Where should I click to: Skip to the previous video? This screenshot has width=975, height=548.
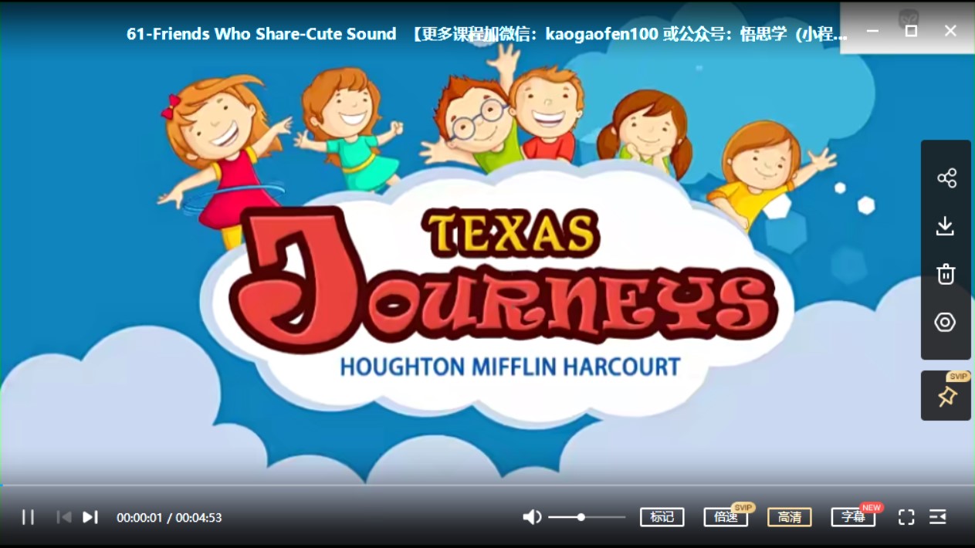64,517
